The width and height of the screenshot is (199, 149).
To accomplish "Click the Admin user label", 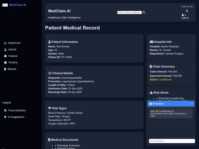I will (185, 18).
